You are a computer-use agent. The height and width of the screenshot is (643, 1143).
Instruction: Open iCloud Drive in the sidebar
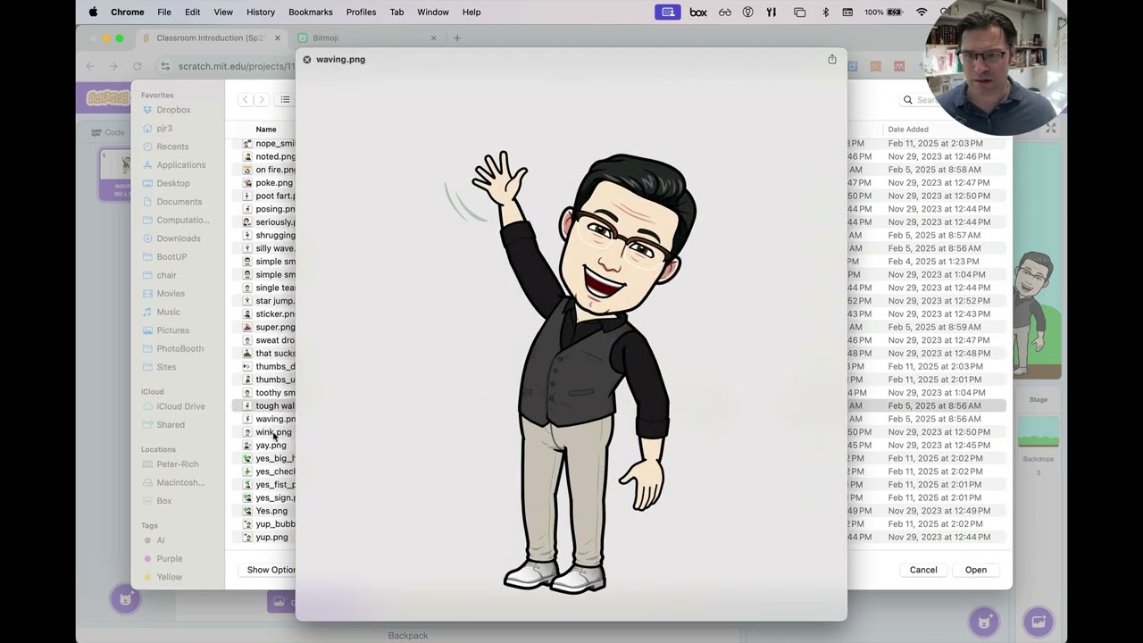pyautogui.click(x=180, y=406)
